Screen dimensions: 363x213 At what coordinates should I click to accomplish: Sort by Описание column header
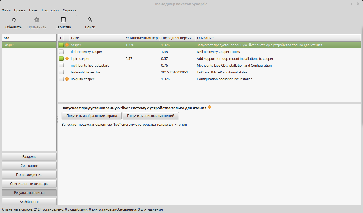tap(278, 38)
